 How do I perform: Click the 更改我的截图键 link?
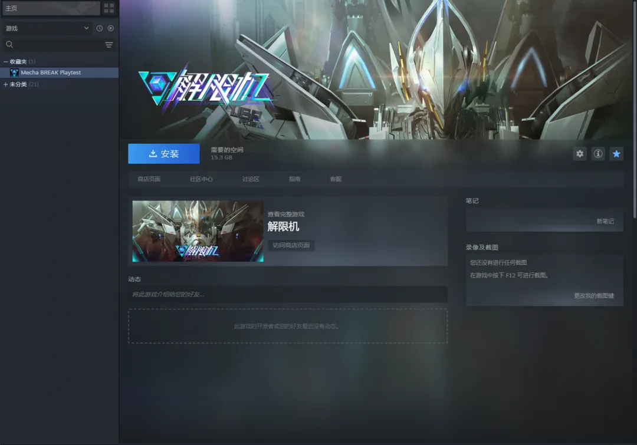click(x=593, y=295)
